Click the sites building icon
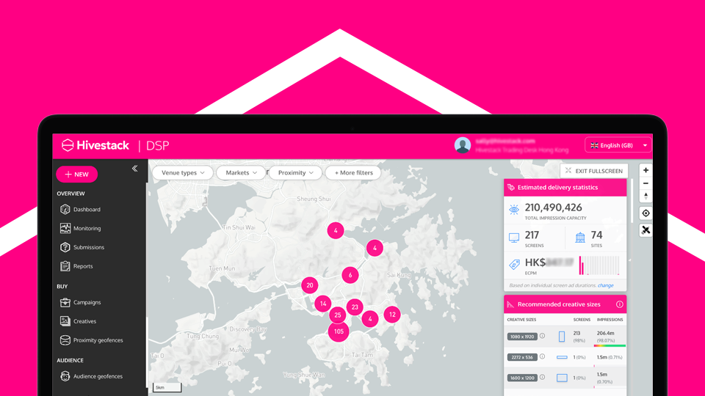This screenshot has height=396, width=705. point(580,238)
